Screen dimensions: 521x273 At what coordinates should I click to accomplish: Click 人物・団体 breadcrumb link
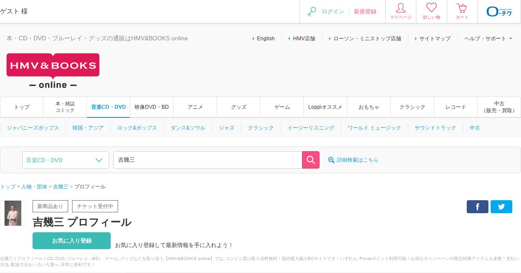[34, 187]
